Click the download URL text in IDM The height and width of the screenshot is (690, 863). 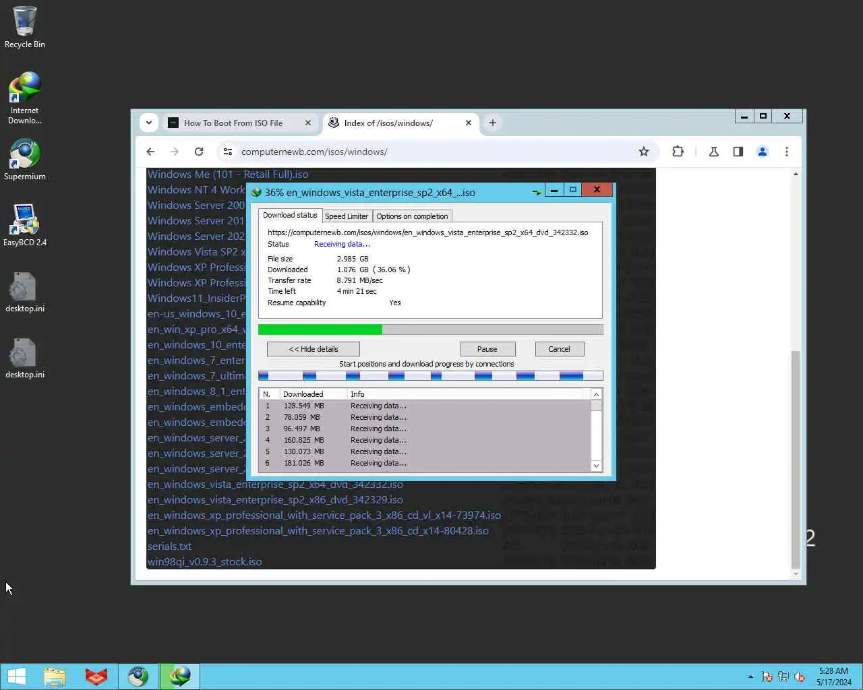pos(427,232)
